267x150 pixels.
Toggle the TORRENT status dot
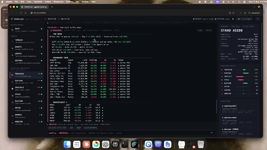[42, 40]
